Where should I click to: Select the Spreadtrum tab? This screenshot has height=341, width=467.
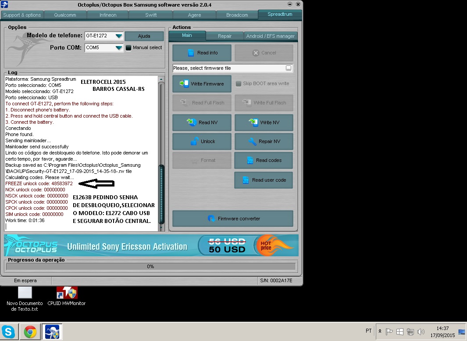click(280, 14)
